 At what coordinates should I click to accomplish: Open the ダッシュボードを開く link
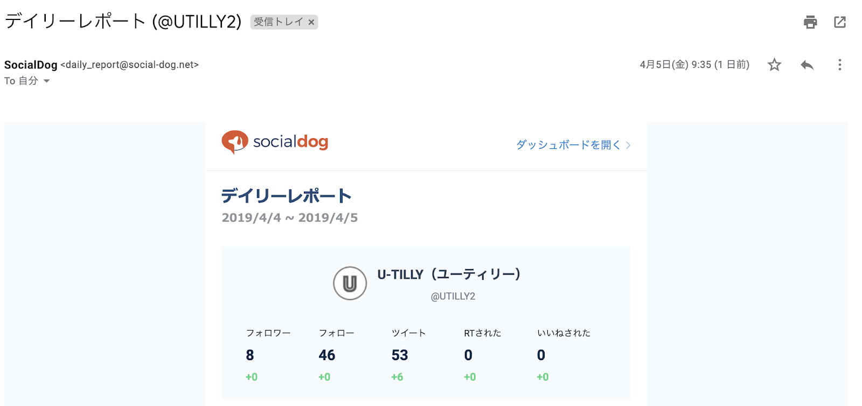point(568,144)
